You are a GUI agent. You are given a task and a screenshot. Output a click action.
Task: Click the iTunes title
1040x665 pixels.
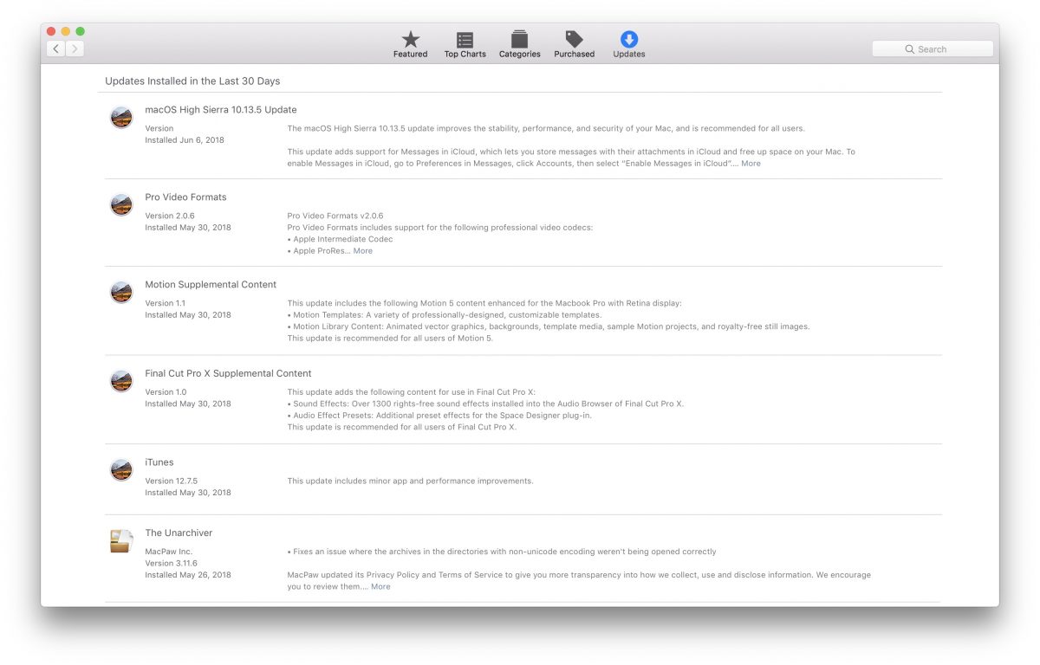click(x=159, y=462)
